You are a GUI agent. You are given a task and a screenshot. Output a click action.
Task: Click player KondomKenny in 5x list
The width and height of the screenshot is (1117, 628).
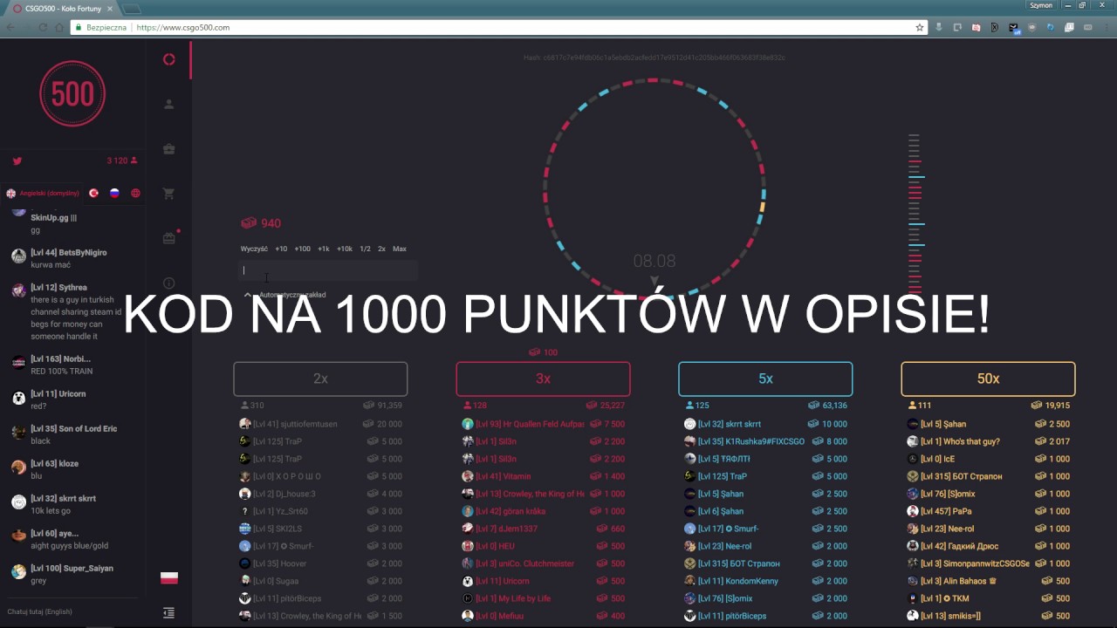738,581
